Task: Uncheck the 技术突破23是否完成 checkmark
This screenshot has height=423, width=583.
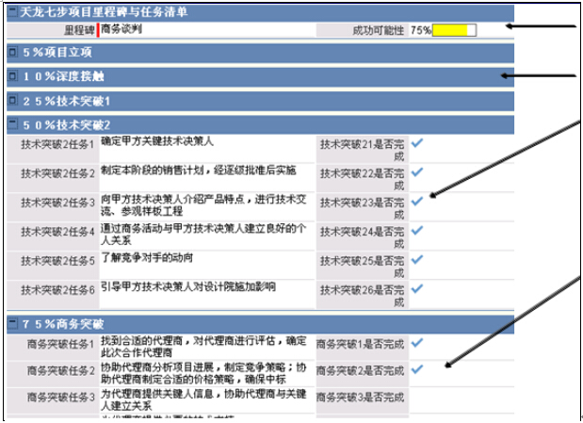Action: [417, 201]
